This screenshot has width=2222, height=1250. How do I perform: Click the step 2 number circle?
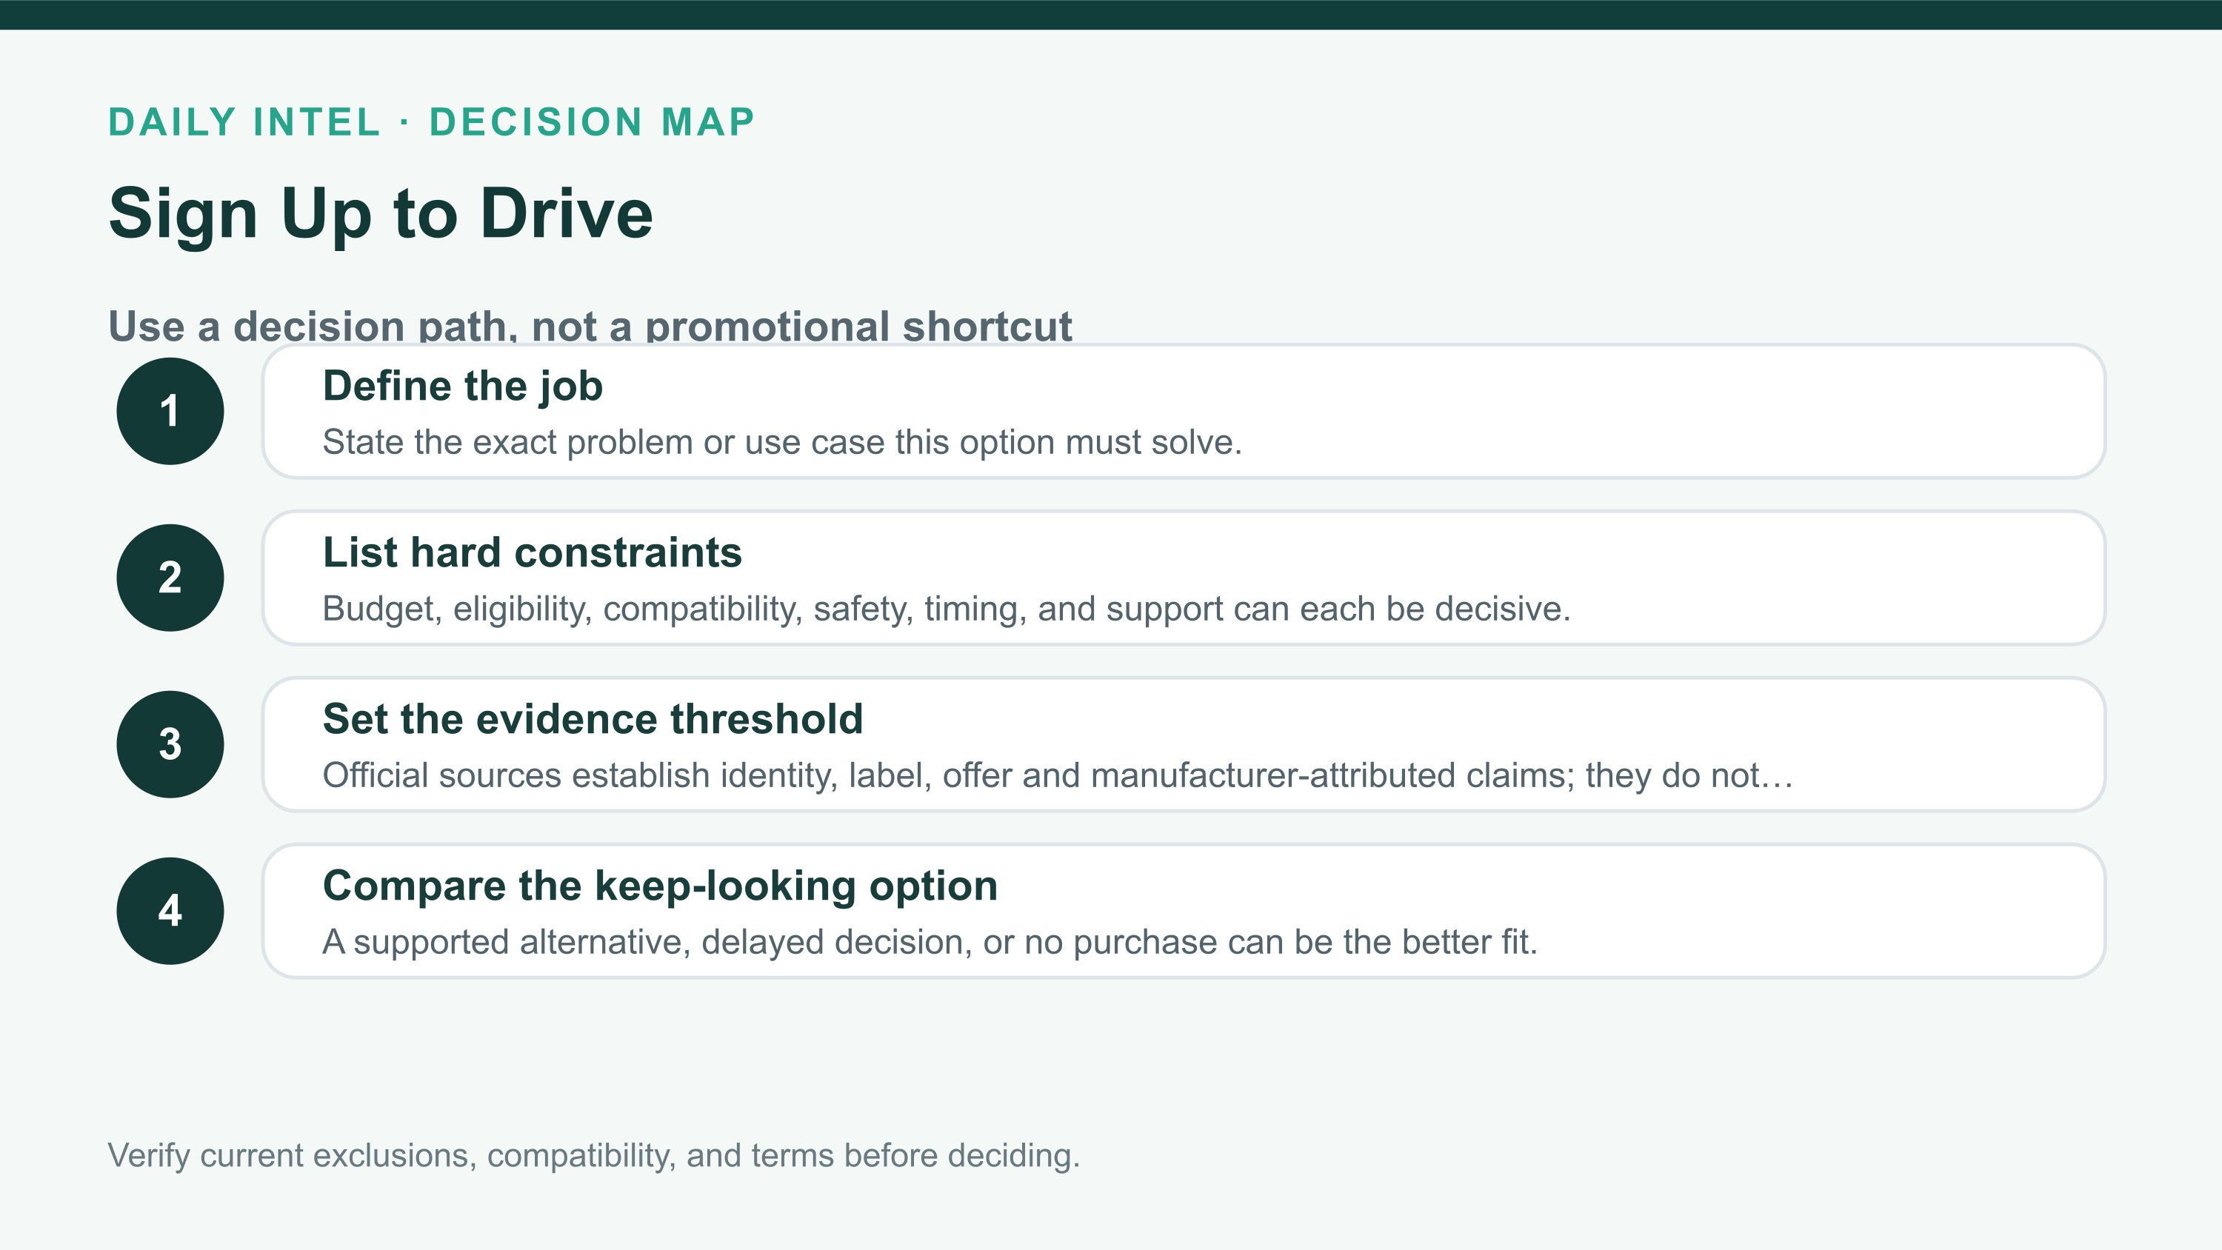(x=170, y=577)
